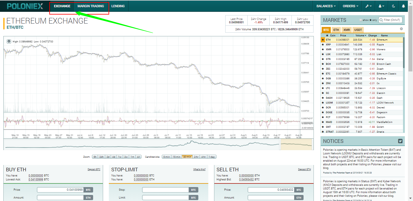Open the user account menu

point(381,6)
